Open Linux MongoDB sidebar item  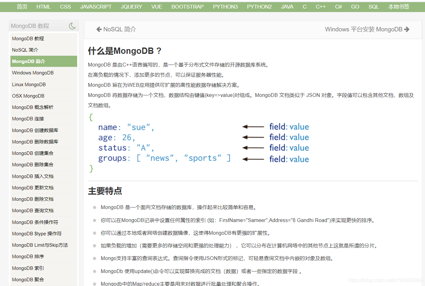44,85
